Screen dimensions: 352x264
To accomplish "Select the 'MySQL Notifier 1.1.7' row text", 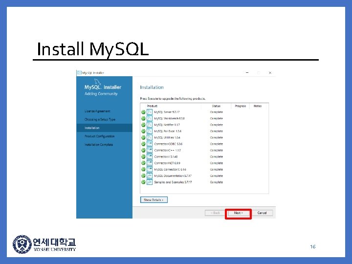I will coord(167,125).
